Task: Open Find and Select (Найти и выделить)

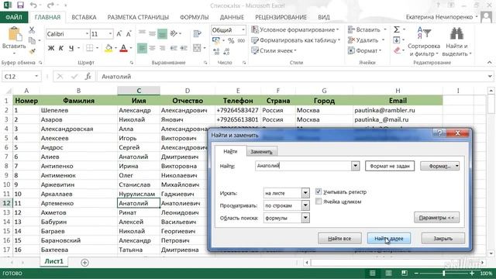Action: (456, 42)
